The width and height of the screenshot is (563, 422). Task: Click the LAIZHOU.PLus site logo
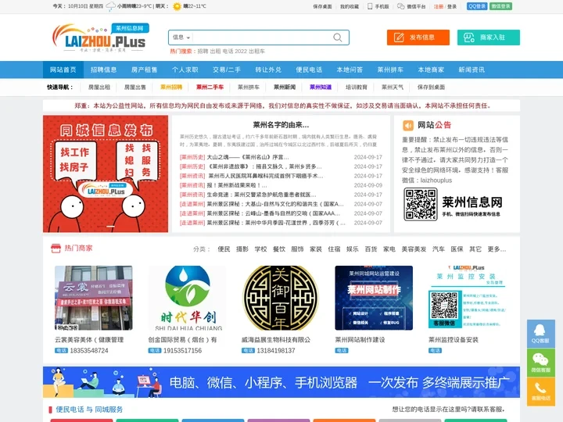click(x=101, y=38)
